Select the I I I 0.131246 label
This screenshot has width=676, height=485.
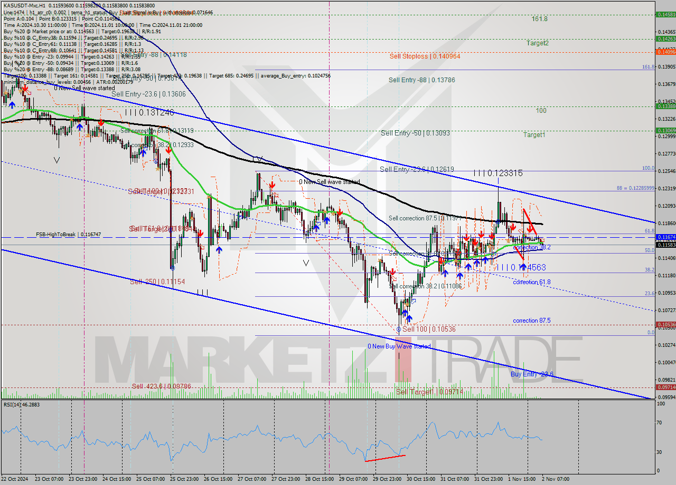[x=149, y=112]
